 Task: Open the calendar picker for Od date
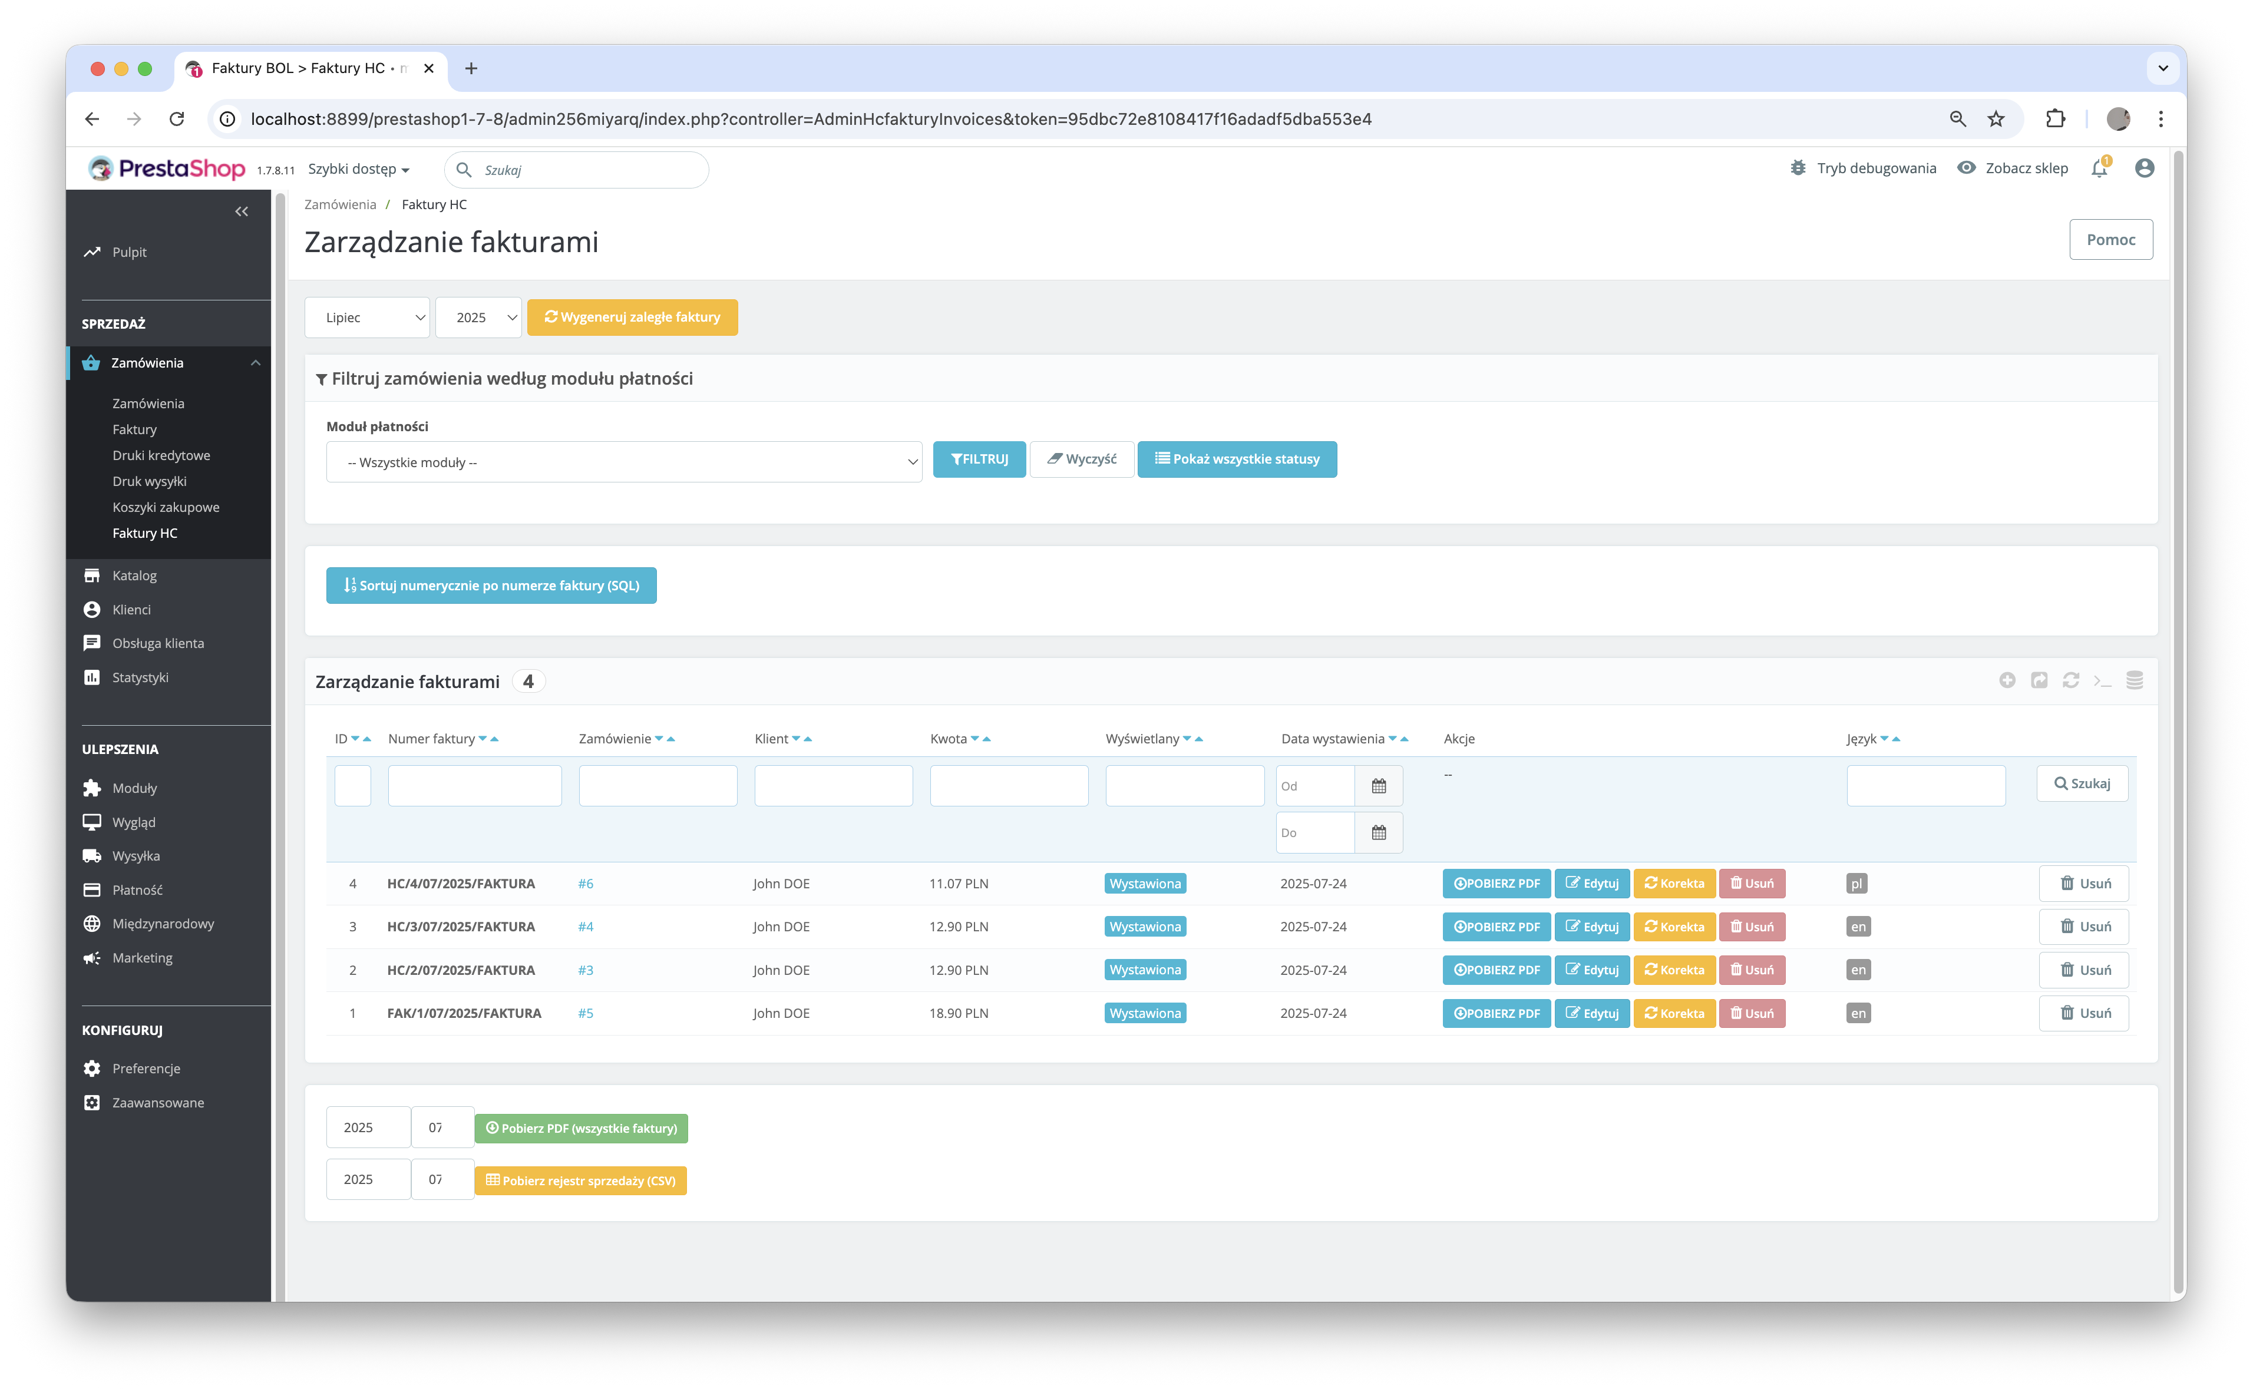coord(1378,786)
